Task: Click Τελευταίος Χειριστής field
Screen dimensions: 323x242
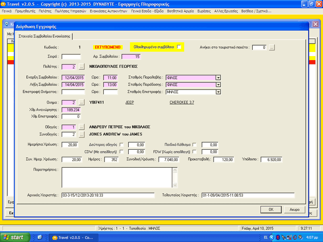Action: tap(248, 195)
